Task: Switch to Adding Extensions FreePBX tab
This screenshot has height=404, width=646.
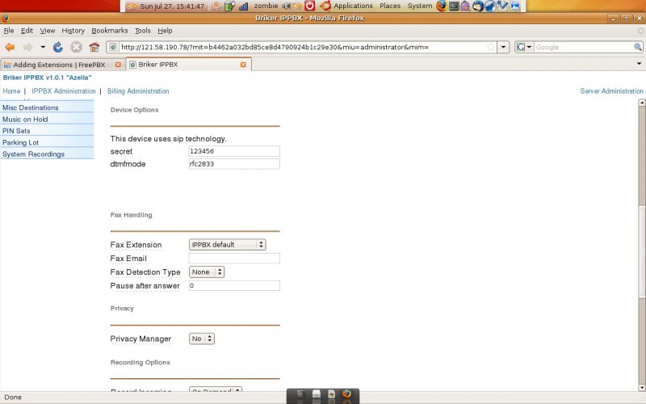Action: coord(62,65)
